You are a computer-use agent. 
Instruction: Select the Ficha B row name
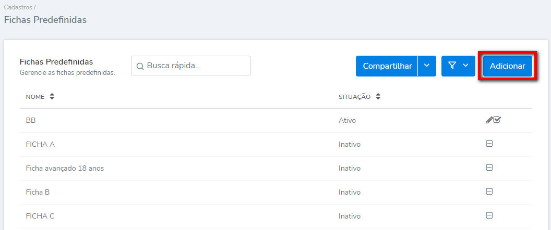coord(38,192)
